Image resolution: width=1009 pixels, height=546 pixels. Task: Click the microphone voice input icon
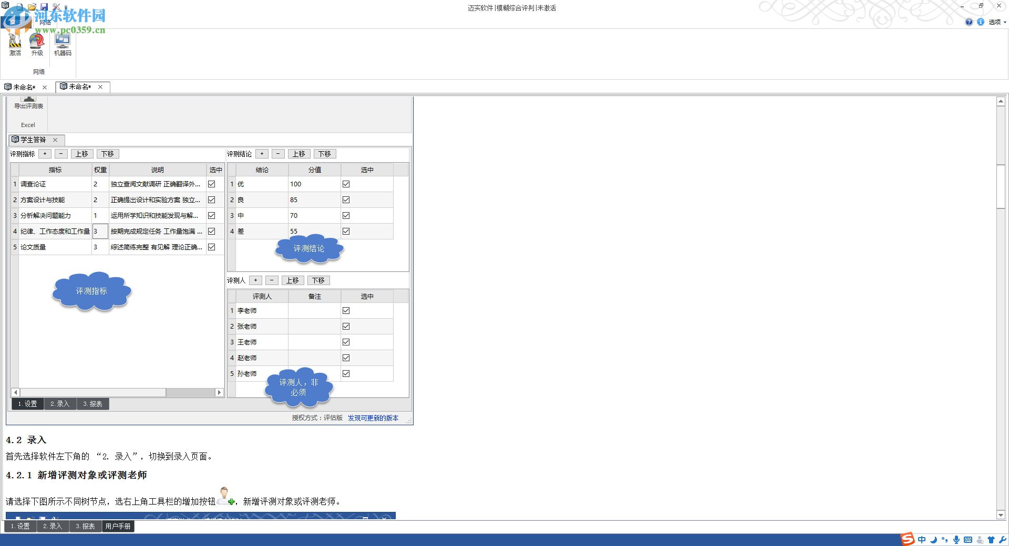pyautogui.click(x=956, y=540)
